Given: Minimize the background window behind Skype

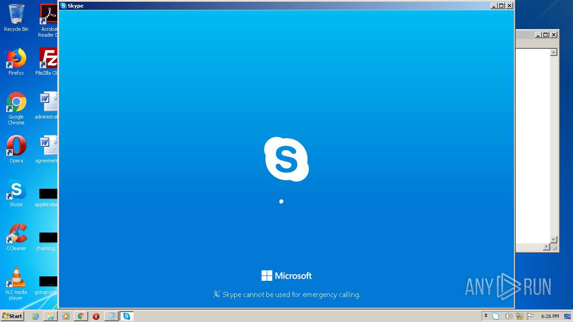Looking at the screenshot, I should [x=538, y=34].
